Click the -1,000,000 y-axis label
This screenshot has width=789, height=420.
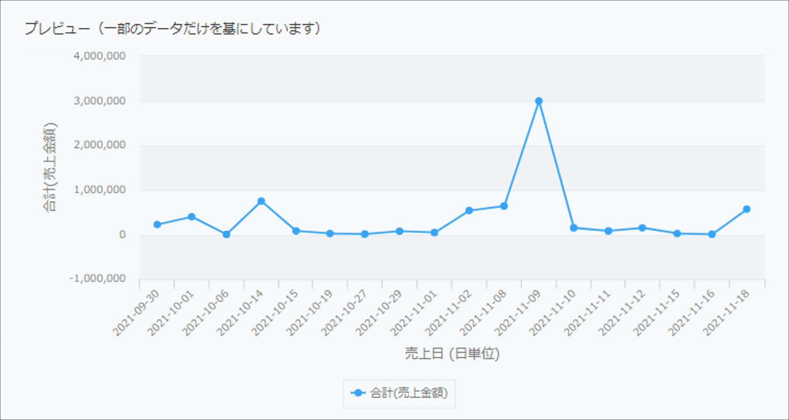pyautogui.click(x=97, y=278)
